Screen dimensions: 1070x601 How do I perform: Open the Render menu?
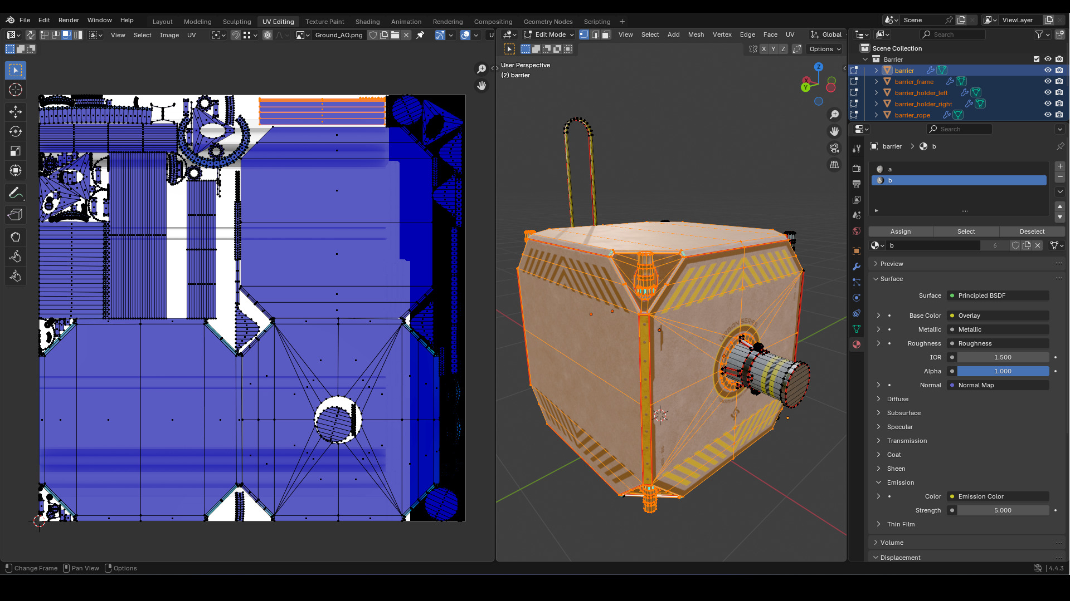click(69, 20)
